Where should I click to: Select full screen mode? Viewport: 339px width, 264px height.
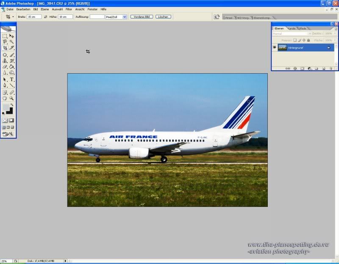(12, 127)
